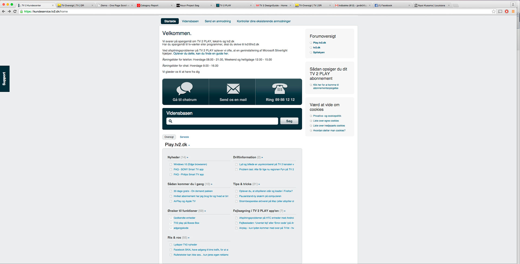Click the Søg button
Screen dimensions: 520x264
click(289, 121)
